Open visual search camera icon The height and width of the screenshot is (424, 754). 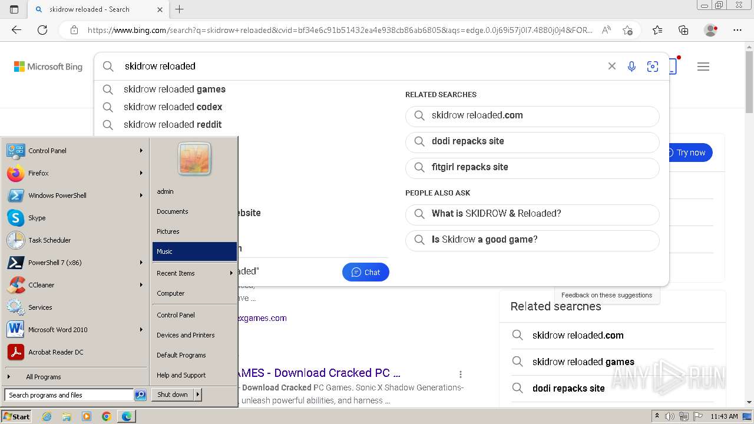click(x=653, y=67)
